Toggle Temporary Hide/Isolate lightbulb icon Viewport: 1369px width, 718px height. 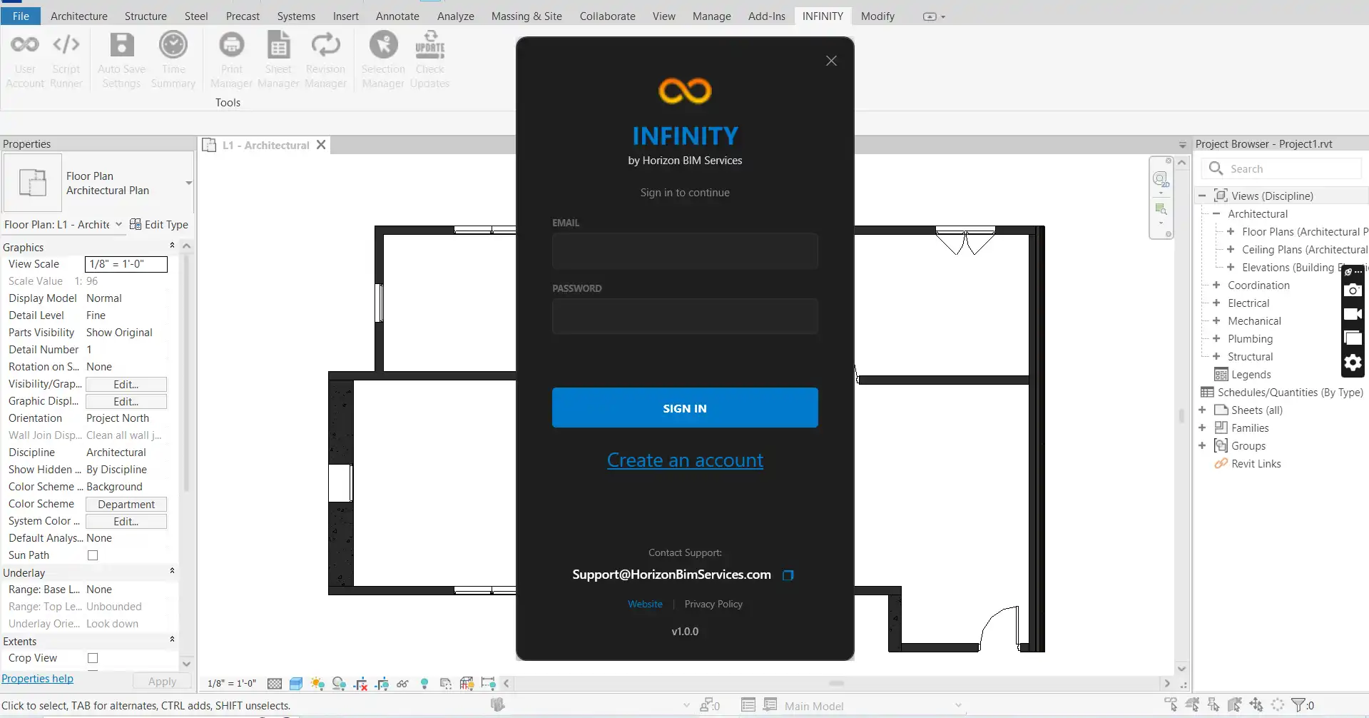(424, 683)
